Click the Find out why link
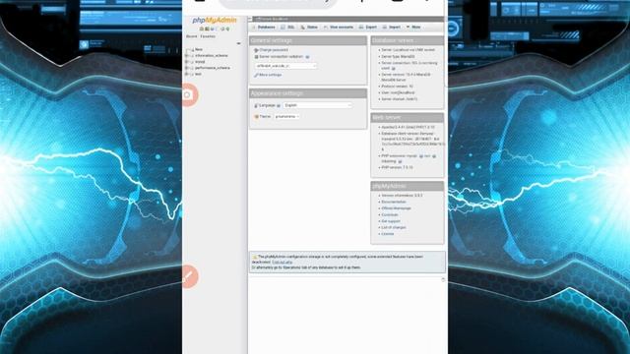This screenshot has height=354, width=630. point(283,262)
